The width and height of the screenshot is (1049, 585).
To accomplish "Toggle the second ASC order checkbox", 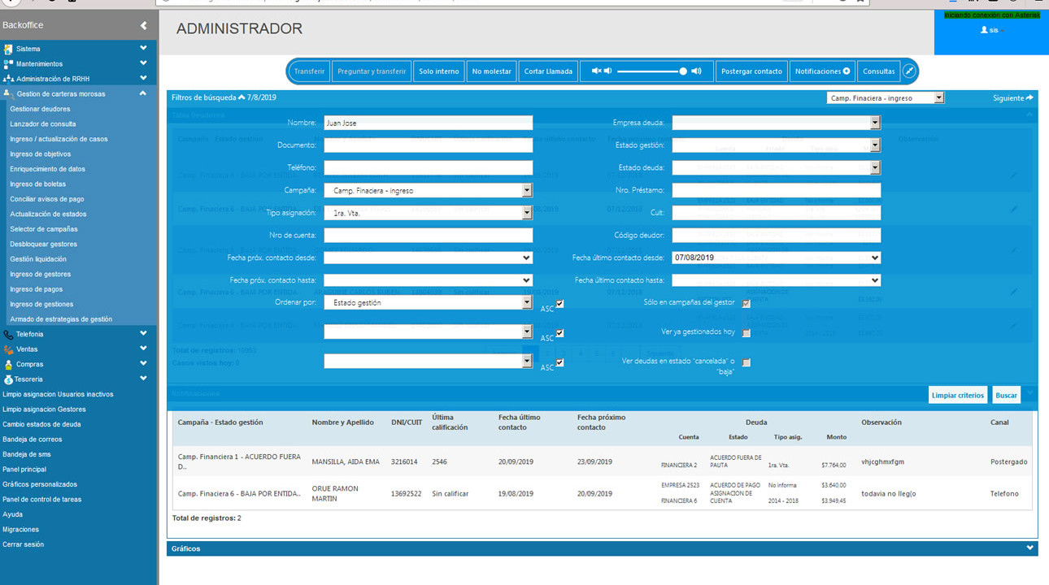I will pos(559,333).
